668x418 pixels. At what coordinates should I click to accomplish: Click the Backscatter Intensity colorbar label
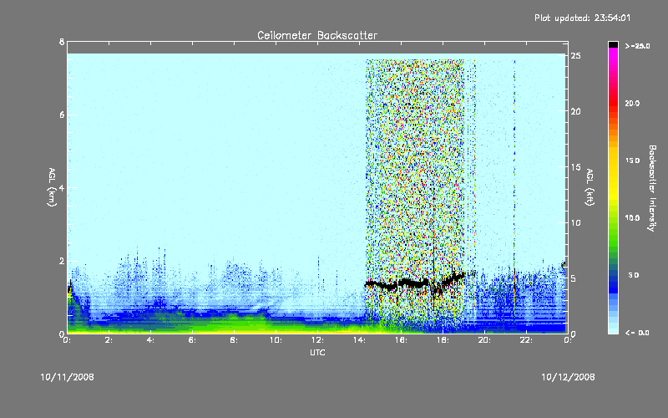click(652, 188)
